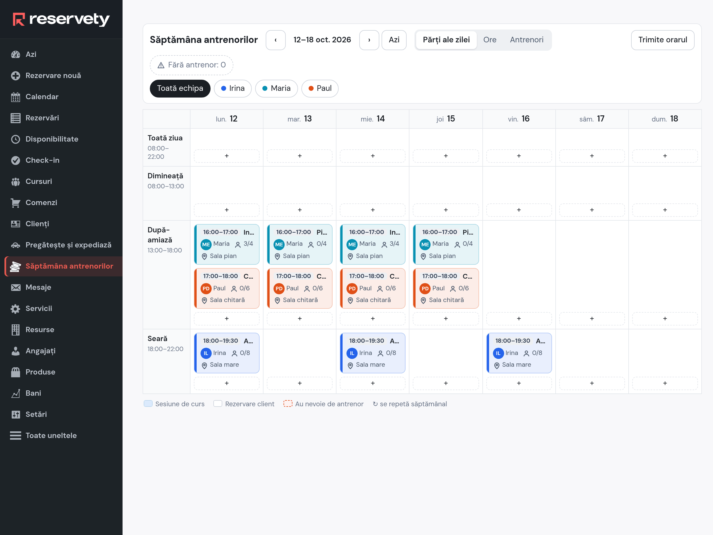This screenshot has width=713, height=535.
Task: Click the Angajați person icon
Action: [x=16, y=351]
